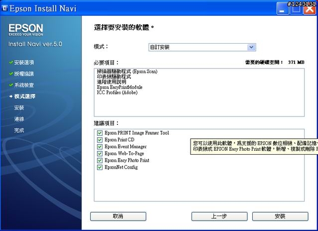Screen dimensions: 318x231
Task: Select ICC Profiles (Adobe) in required list
Action: [x=117, y=92]
